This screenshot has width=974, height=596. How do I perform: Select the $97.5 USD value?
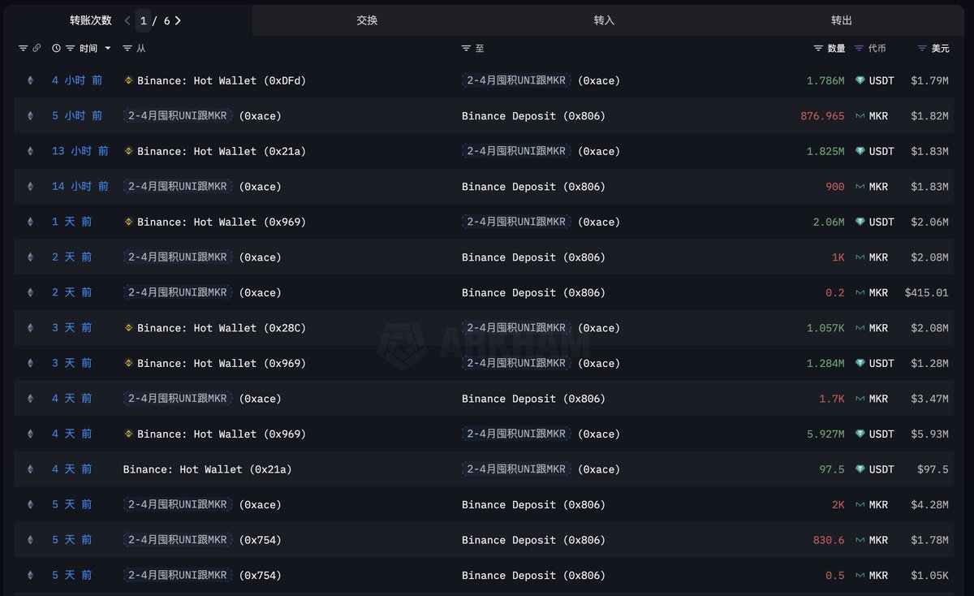[933, 469]
